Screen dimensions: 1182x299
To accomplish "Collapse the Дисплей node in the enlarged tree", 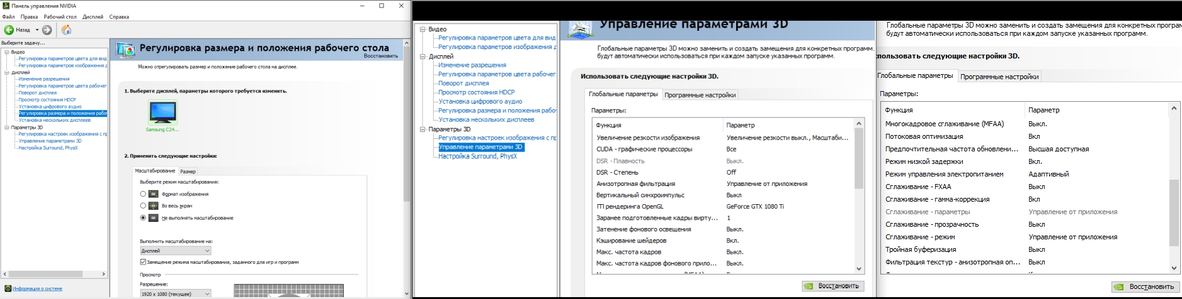I will (x=423, y=57).
